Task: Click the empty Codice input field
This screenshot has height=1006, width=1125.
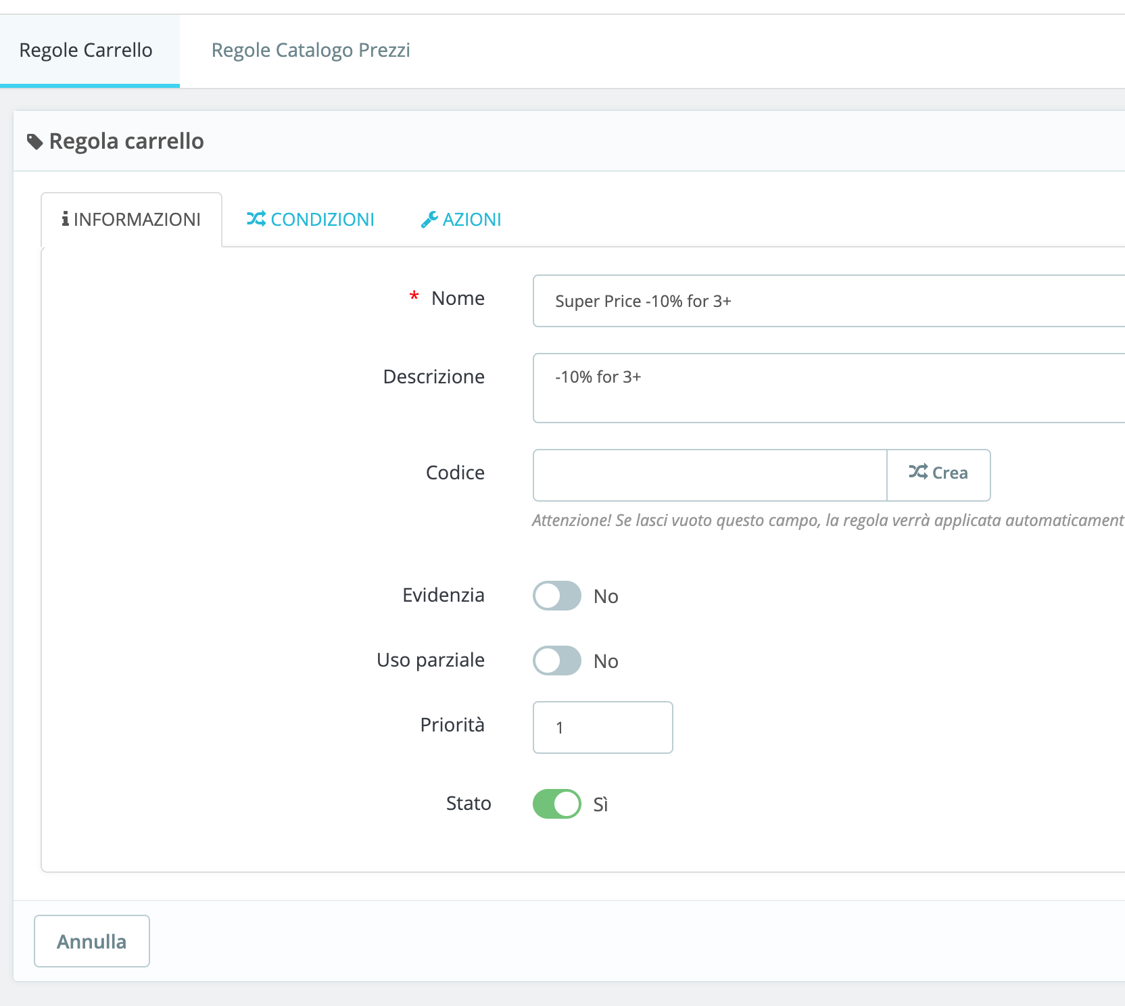Action: [x=709, y=475]
